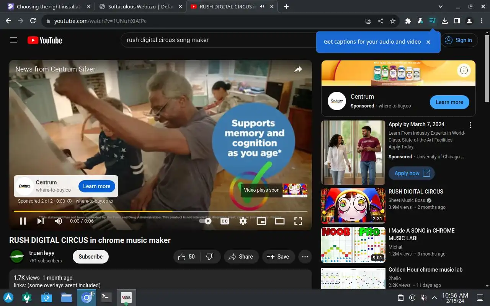Viewport: 490px width, 306px height.
Task: Close the Get captions popup
Action: pyautogui.click(x=428, y=42)
